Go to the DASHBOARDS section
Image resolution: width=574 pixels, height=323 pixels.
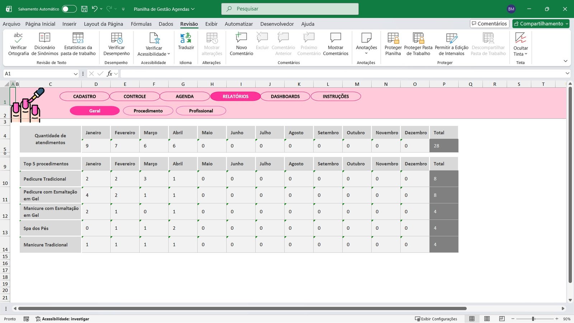tap(285, 96)
